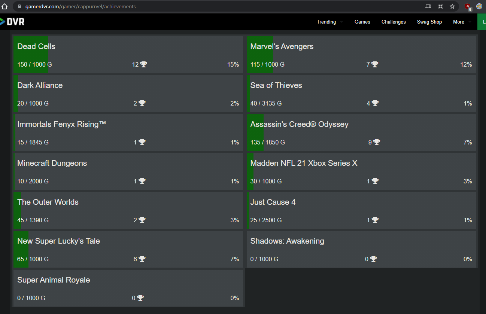Click the 20 / 1000 G score text
The height and width of the screenshot is (314, 486).
click(x=33, y=103)
